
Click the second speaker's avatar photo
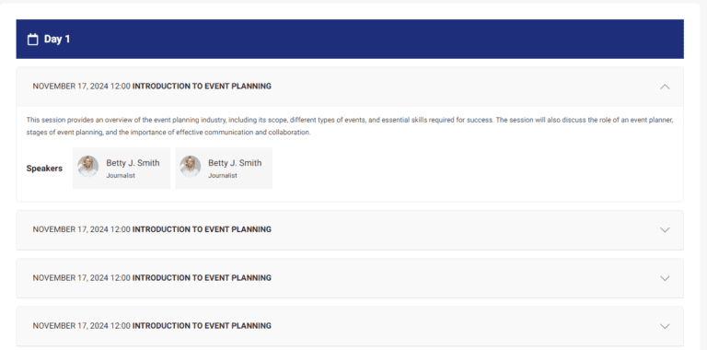190,167
